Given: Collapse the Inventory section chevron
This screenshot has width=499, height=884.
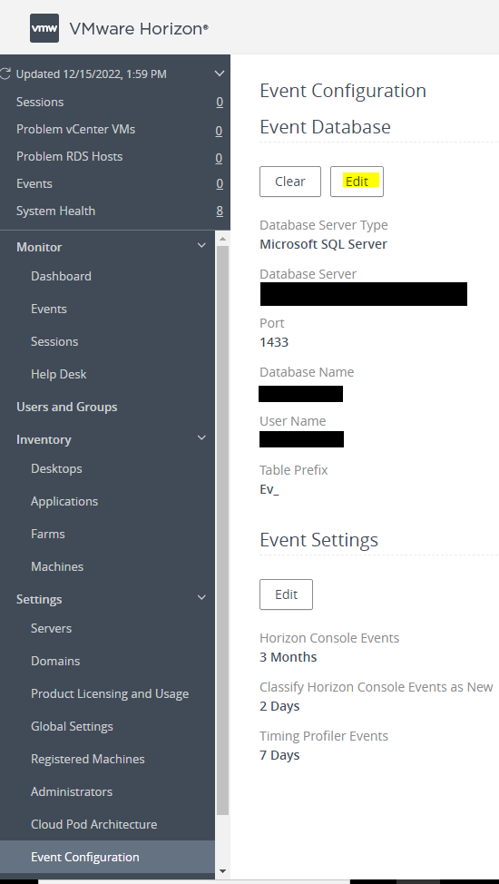Looking at the screenshot, I should (x=201, y=437).
